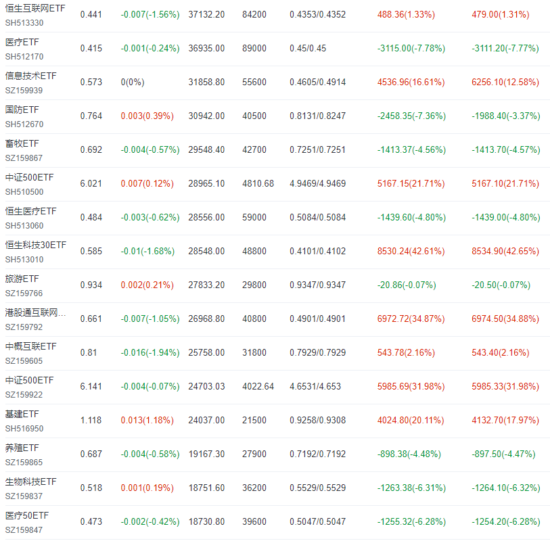Click loss -1439.60(-4.80%) value
Viewport: 550px width, 541px height.
click(411, 217)
